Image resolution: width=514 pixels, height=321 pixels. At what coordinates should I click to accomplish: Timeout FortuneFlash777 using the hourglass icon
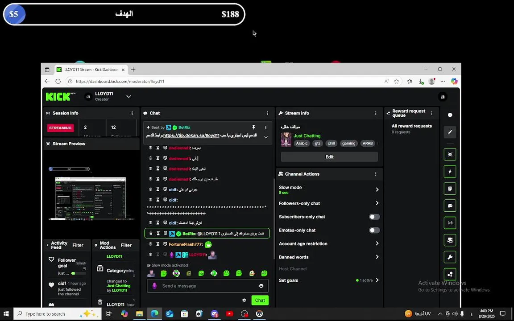[158, 244]
